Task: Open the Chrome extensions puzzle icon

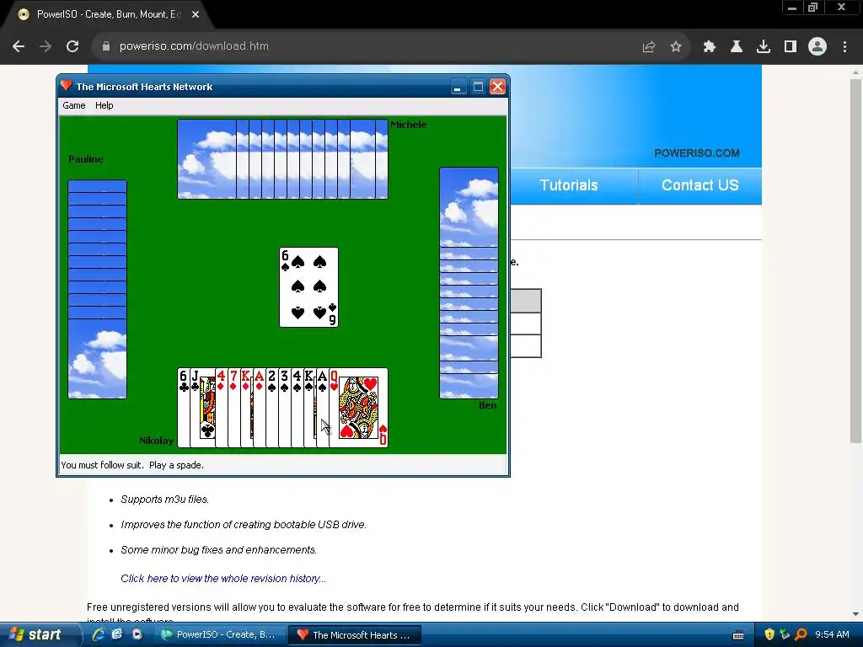Action: point(709,47)
